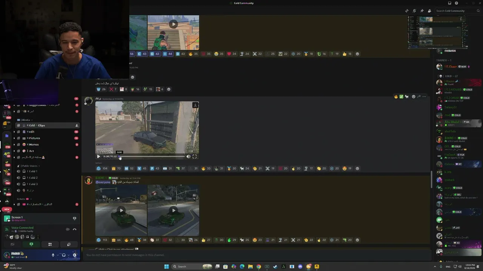Open the parked car video in fullscreen
The height and width of the screenshot is (271, 483).
pos(195,157)
